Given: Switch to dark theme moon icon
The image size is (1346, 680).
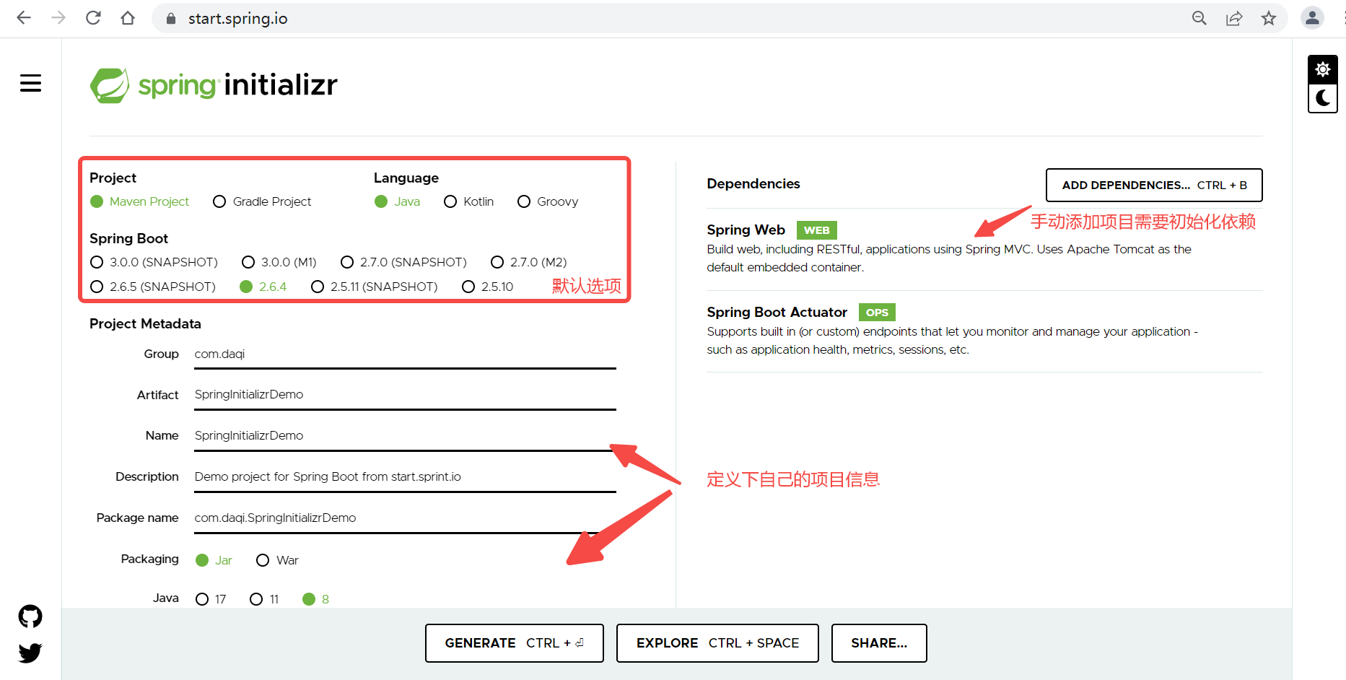Looking at the screenshot, I should (1322, 97).
